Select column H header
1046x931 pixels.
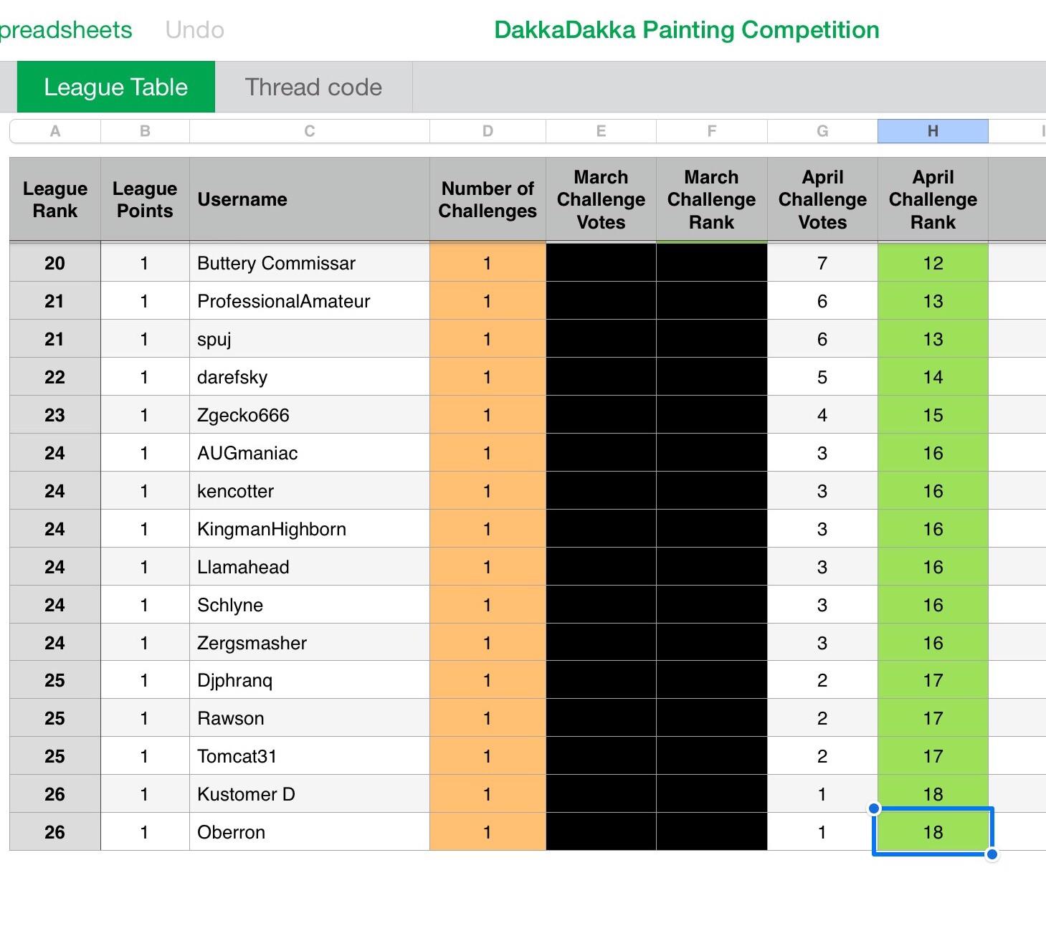[x=932, y=131]
